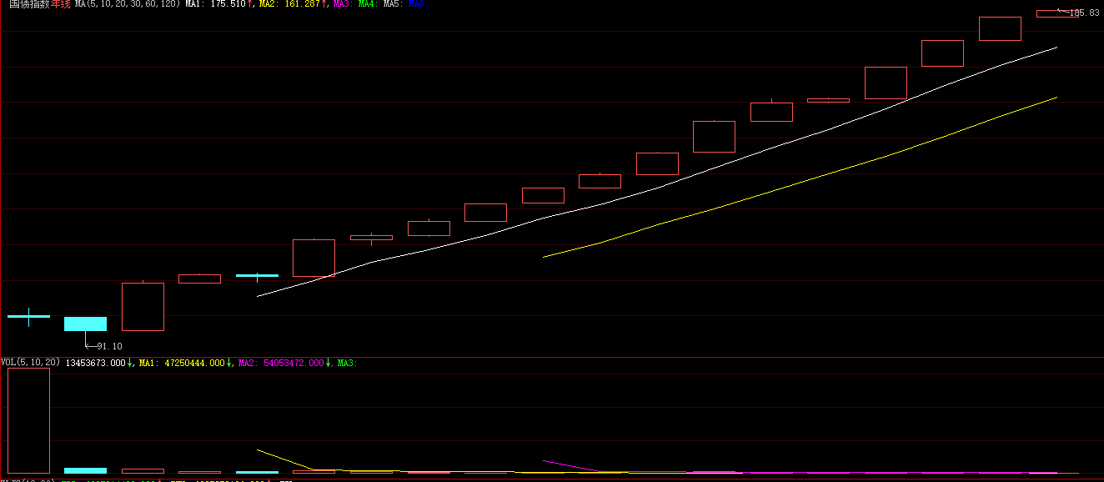This screenshot has width=1104, height=482.
Task: Click the tallest volume bar on the left
Action: pyautogui.click(x=28, y=420)
